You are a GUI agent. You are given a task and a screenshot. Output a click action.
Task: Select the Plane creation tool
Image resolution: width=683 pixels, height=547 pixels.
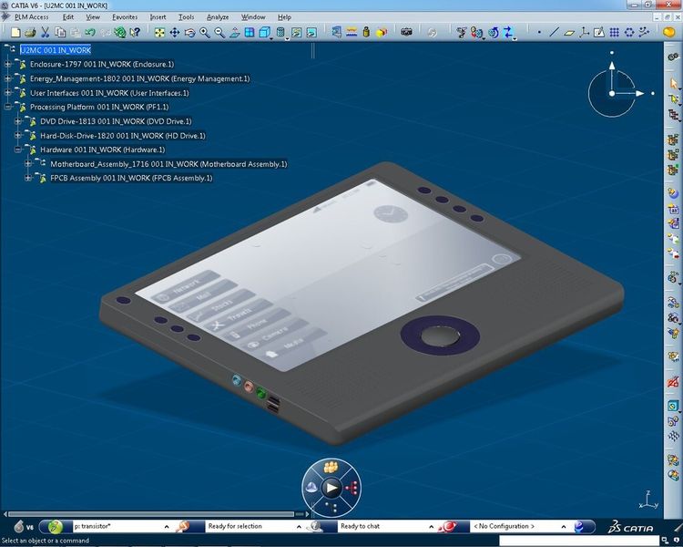(569, 32)
